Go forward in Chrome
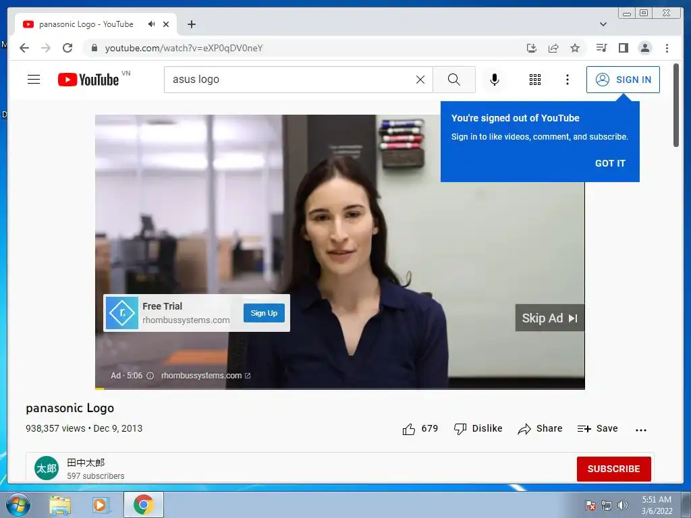The image size is (691, 518). [x=46, y=48]
